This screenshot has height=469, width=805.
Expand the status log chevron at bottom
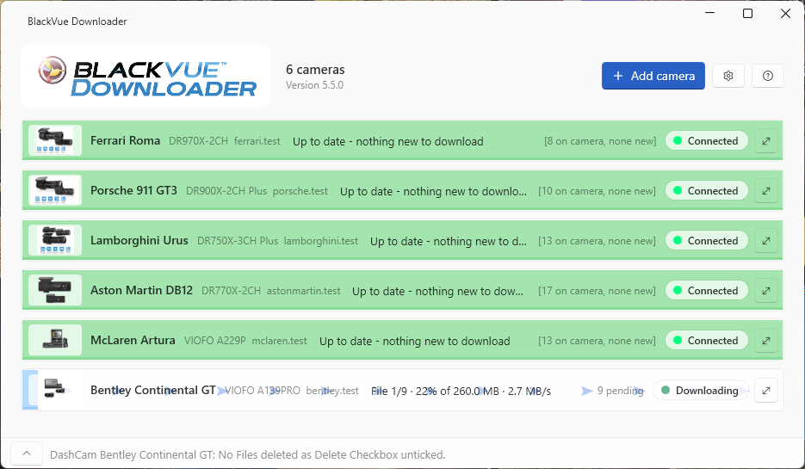[x=27, y=454]
